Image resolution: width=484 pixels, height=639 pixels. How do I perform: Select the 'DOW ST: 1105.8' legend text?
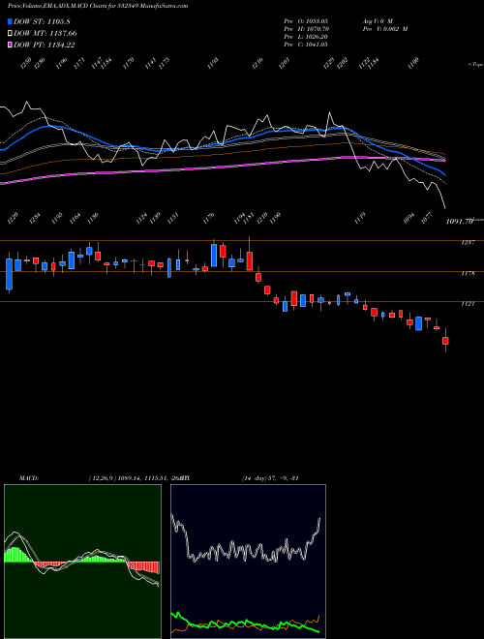coord(42,21)
